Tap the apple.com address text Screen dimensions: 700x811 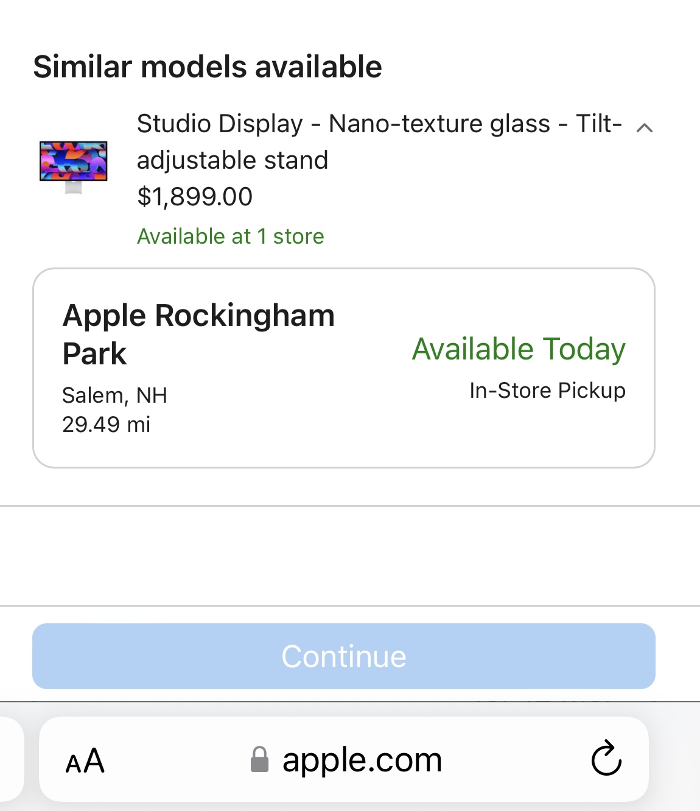pos(362,760)
